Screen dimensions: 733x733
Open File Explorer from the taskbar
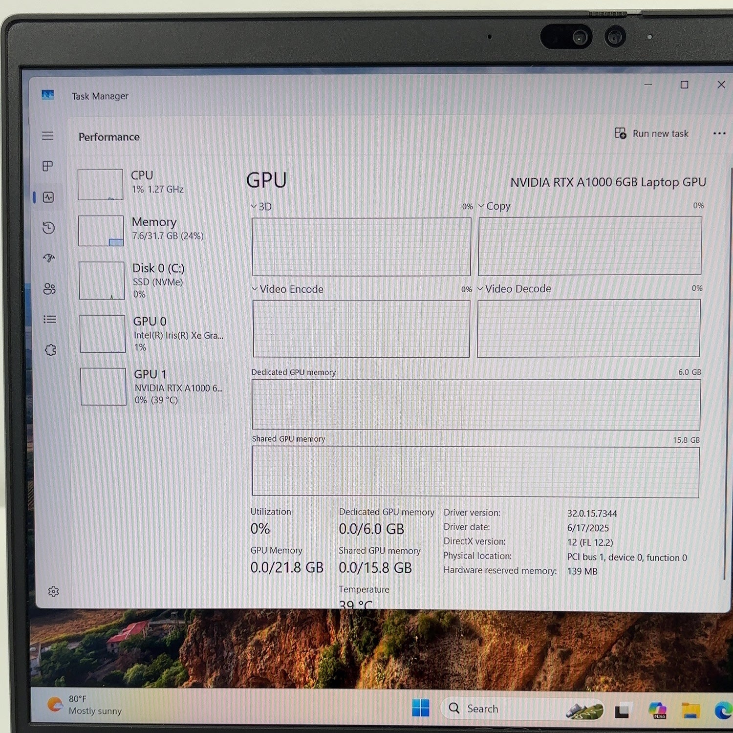click(690, 711)
